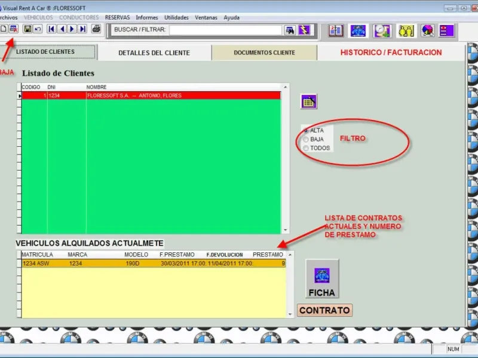This screenshot has width=478, height=358.
Task: Switch to DOCUMENTOS CLIENTE tab
Action: [x=264, y=53]
